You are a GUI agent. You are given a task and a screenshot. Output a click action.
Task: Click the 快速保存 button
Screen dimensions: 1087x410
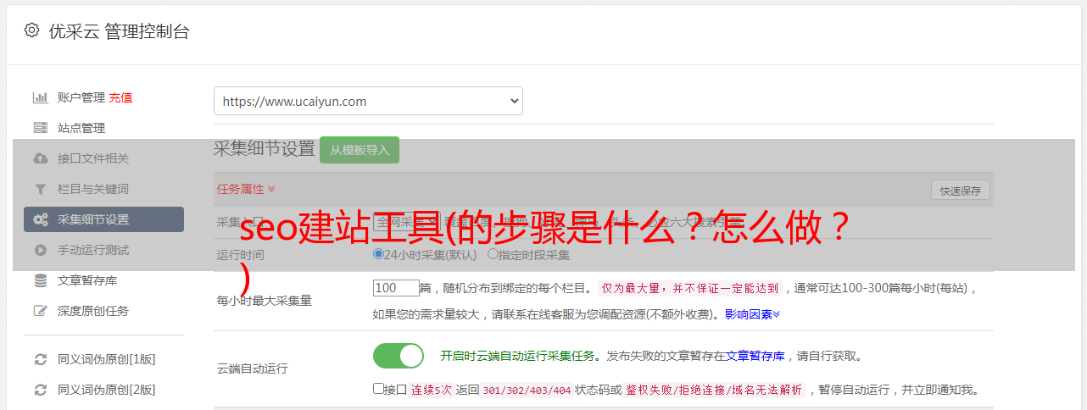coord(960,191)
